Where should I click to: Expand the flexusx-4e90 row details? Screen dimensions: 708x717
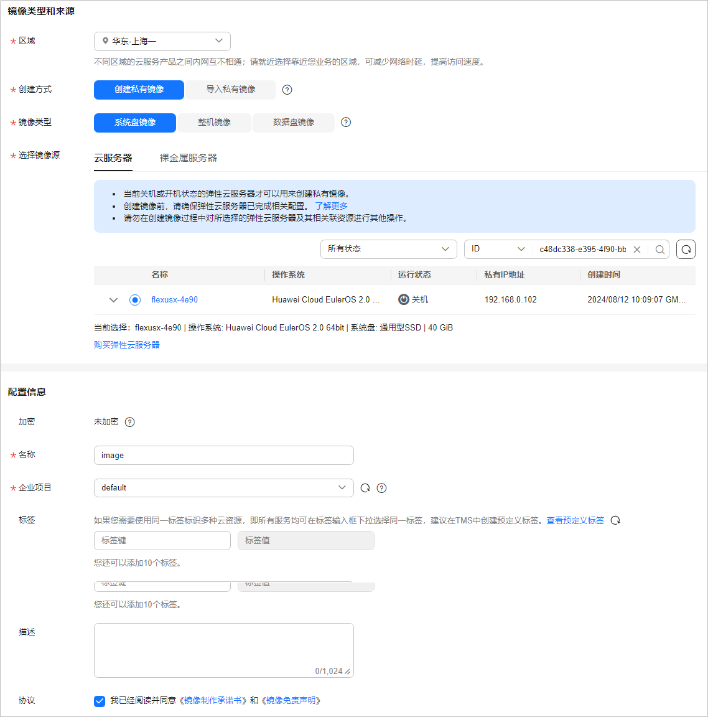(x=114, y=300)
